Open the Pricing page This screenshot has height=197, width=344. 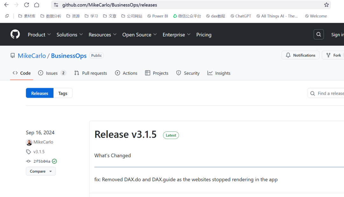pyautogui.click(x=204, y=35)
